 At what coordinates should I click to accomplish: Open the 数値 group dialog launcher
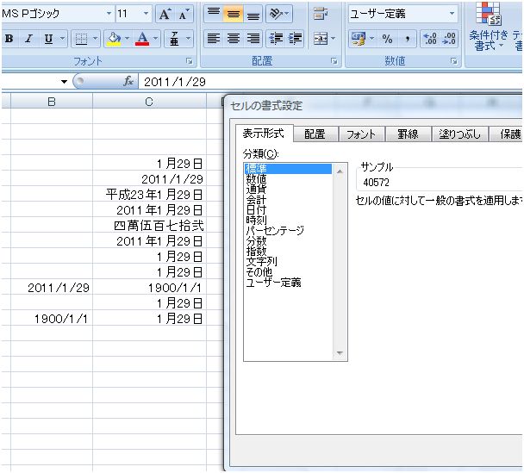(x=453, y=61)
